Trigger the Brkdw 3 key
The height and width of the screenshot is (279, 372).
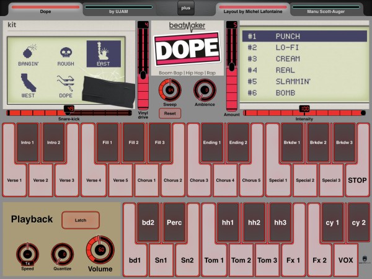coord(344,143)
